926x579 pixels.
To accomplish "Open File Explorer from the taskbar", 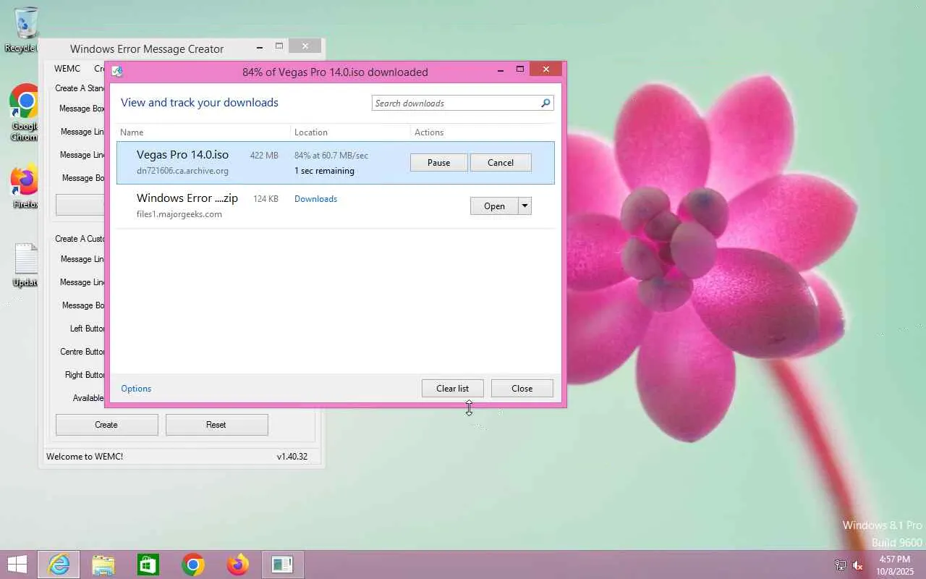I will [103, 565].
